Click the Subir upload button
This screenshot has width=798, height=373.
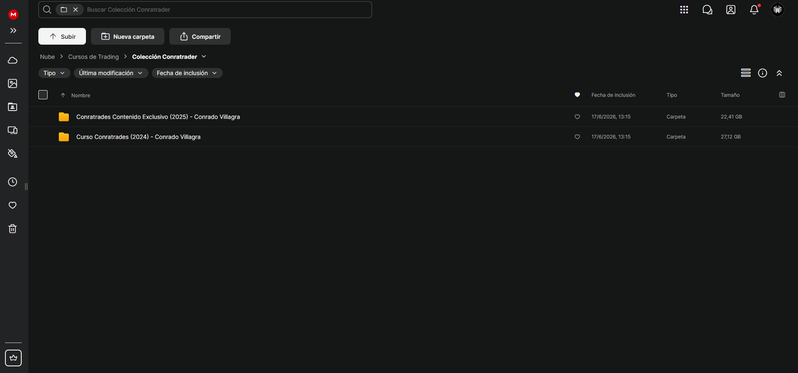click(x=62, y=36)
